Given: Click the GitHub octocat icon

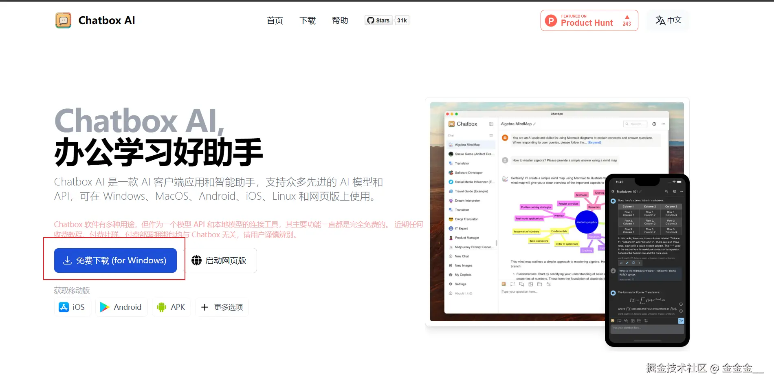Looking at the screenshot, I should coord(370,20).
